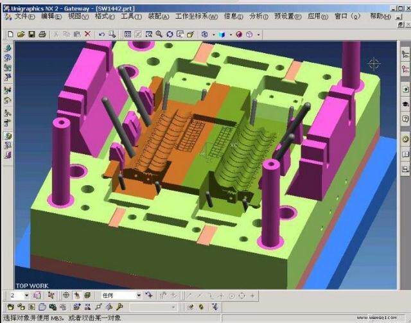Open the help question mark icon on right bar
411x323 pixels.
405,119
